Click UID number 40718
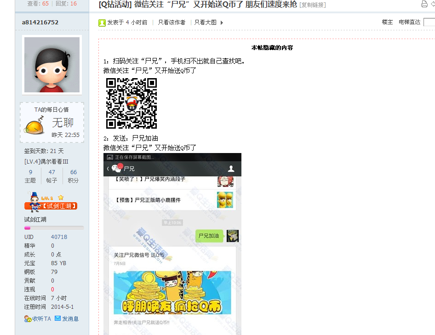Image resolution: width=435 pixels, height=335 pixels. coord(59,237)
